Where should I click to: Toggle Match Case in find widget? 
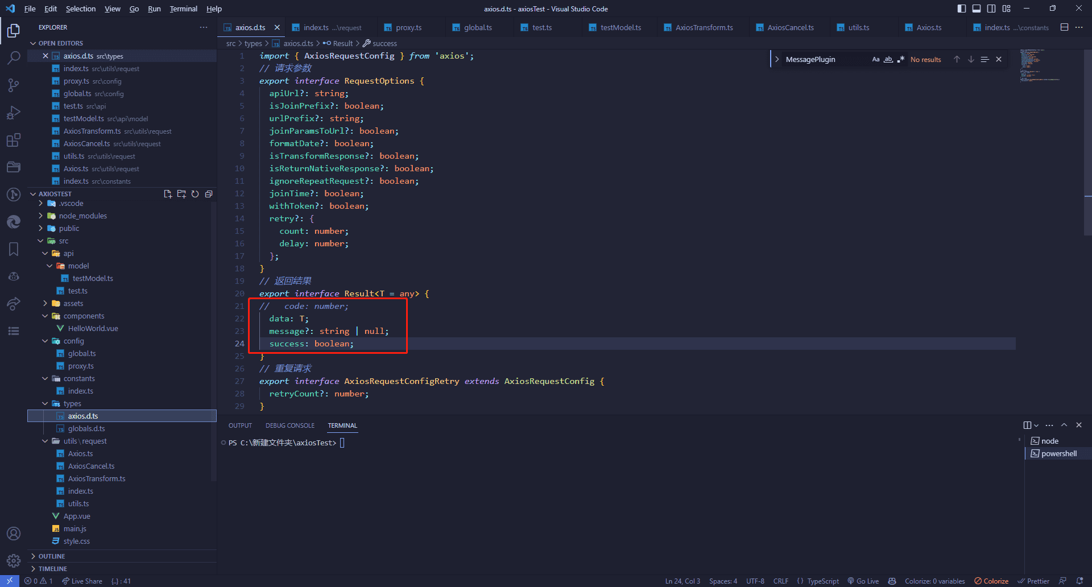876,59
